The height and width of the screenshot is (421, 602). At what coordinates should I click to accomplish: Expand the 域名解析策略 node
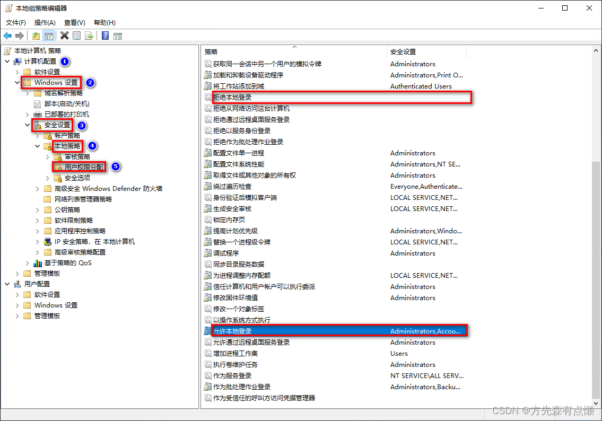(27, 93)
